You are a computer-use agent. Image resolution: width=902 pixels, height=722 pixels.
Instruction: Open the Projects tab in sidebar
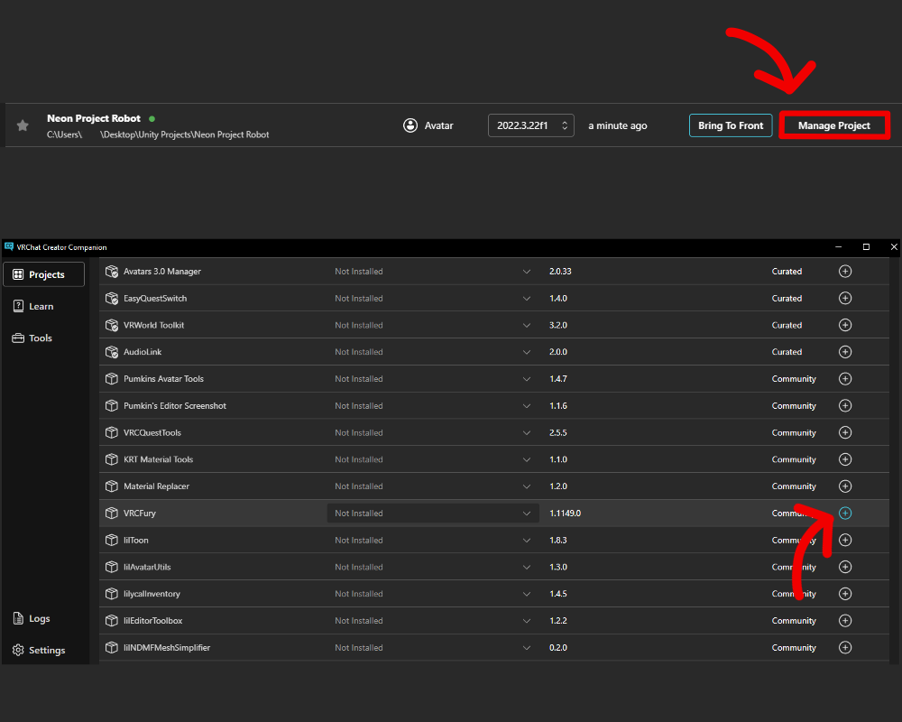pos(43,274)
